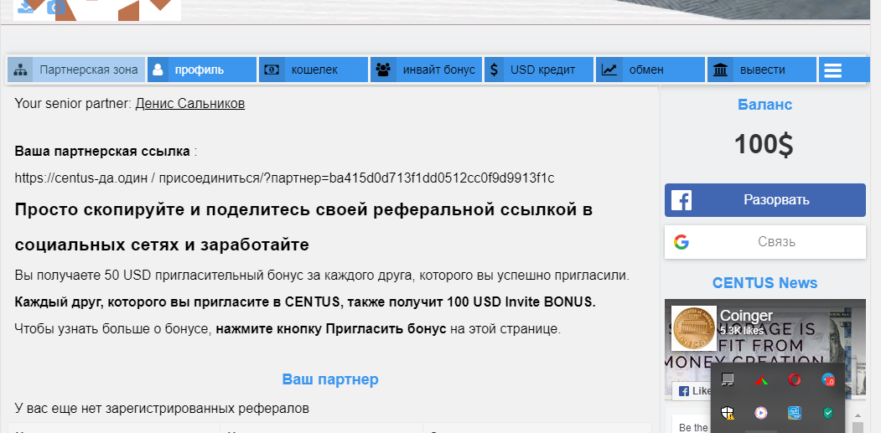Image resolution: width=881 pixels, height=433 pixels.
Task: Click the camera icon on the profile image
Action: tap(56, 8)
